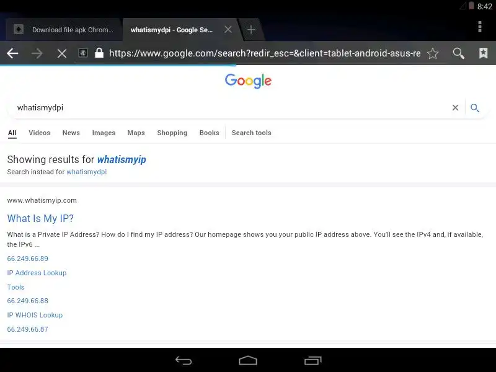Switch to Maps results
Viewport: 496px width, 372px height.
[136, 133]
